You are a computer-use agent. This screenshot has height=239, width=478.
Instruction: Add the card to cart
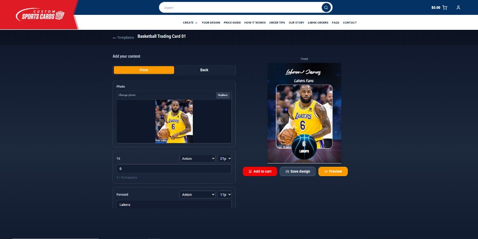click(260, 171)
